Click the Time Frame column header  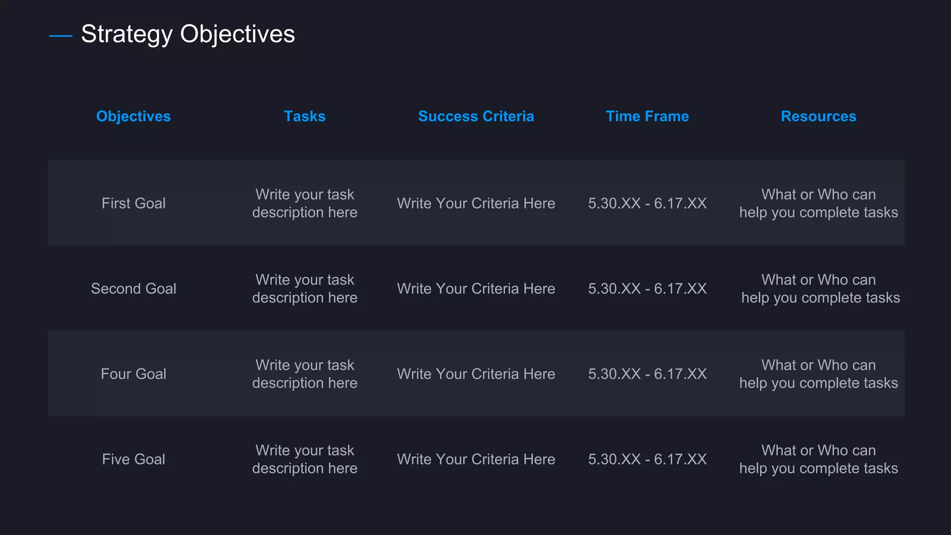647,116
